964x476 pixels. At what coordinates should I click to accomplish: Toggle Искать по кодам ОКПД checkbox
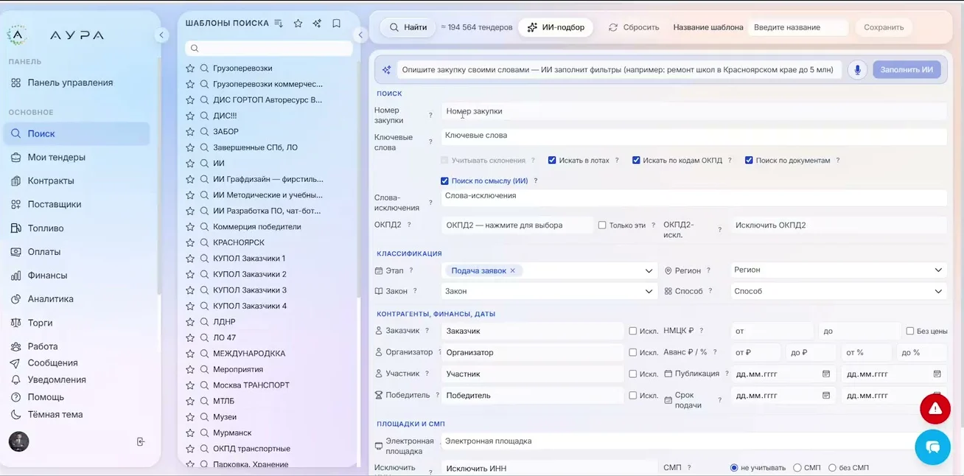636,160
